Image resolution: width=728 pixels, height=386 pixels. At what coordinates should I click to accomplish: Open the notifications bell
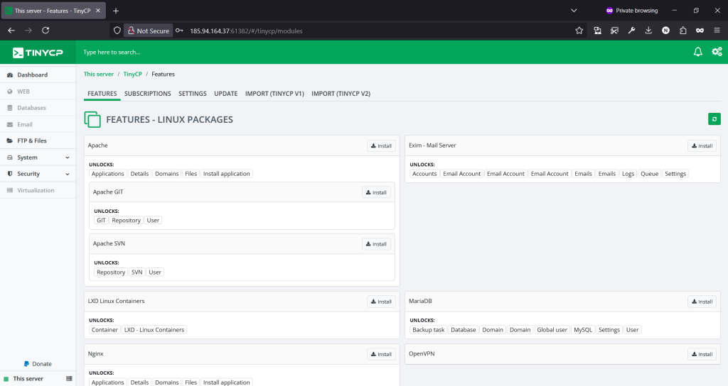point(698,52)
